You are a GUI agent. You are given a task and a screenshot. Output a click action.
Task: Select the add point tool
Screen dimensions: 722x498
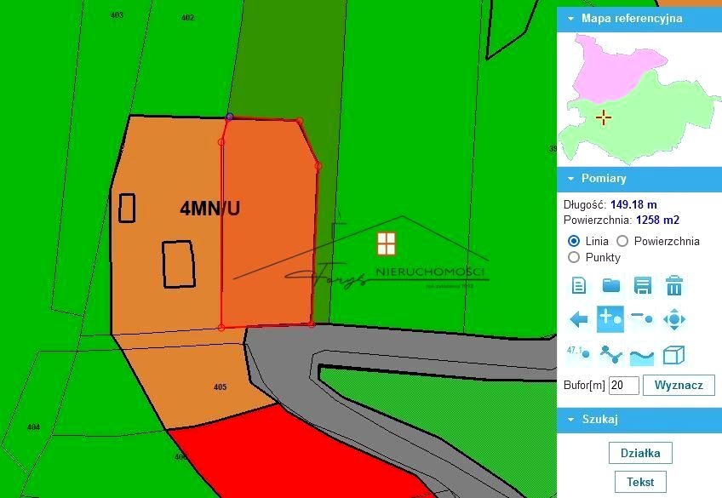click(610, 319)
